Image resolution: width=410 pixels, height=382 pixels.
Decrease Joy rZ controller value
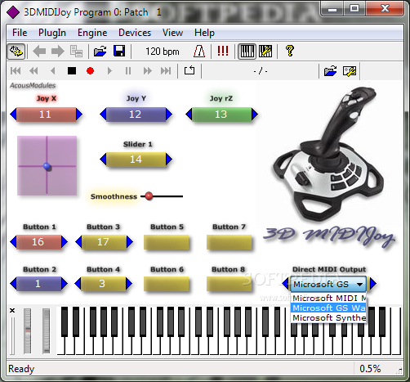coord(189,114)
